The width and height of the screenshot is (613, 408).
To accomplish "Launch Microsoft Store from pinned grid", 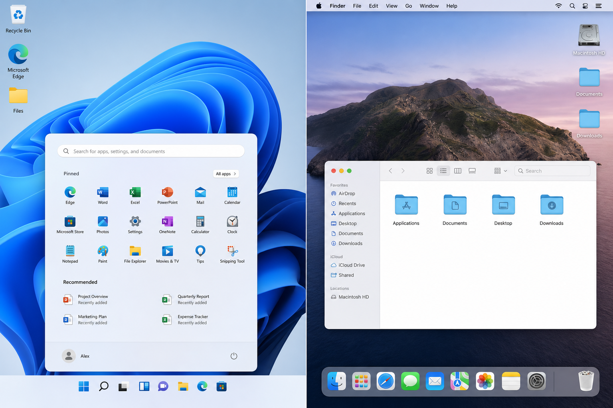I will pyautogui.click(x=70, y=225).
